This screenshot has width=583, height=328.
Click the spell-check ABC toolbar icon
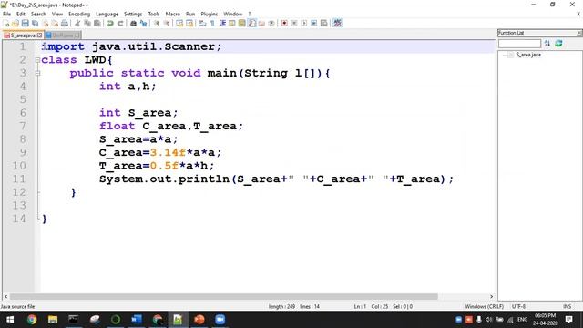point(337,23)
